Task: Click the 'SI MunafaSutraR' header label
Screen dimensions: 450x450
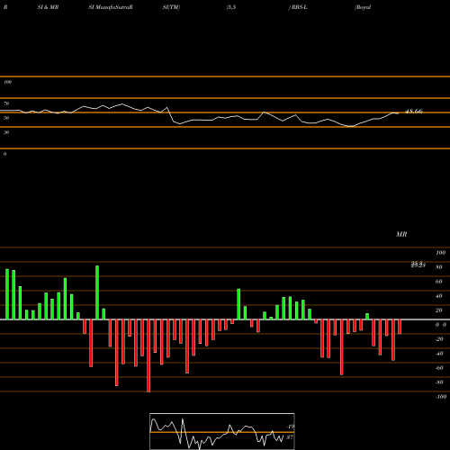Action: (111, 7)
